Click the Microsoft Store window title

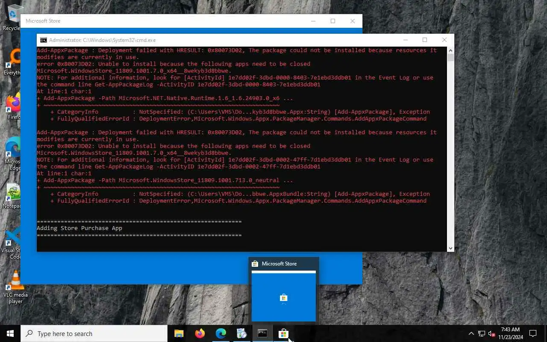(43, 21)
